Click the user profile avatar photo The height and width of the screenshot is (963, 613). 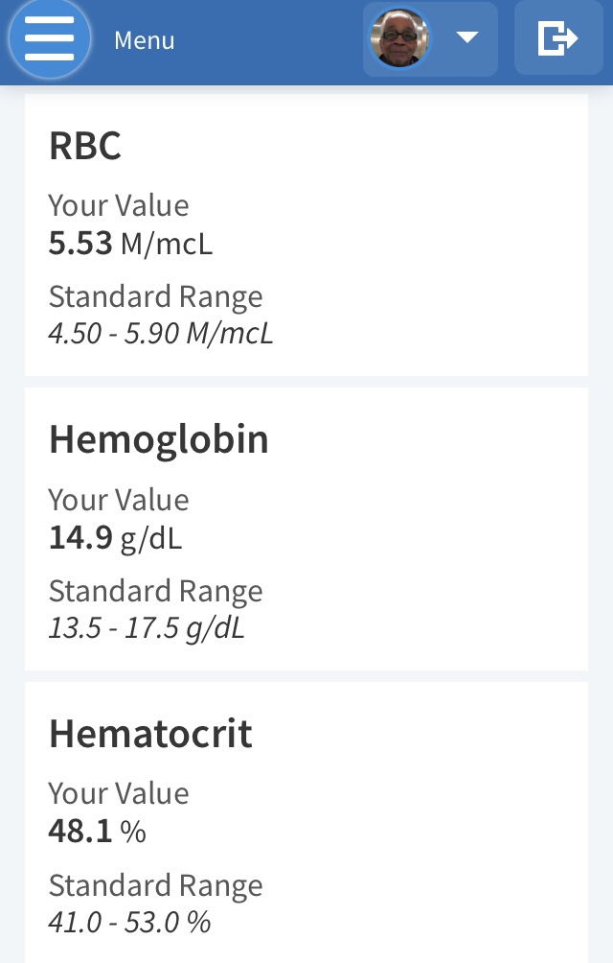click(x=400, y=39)
